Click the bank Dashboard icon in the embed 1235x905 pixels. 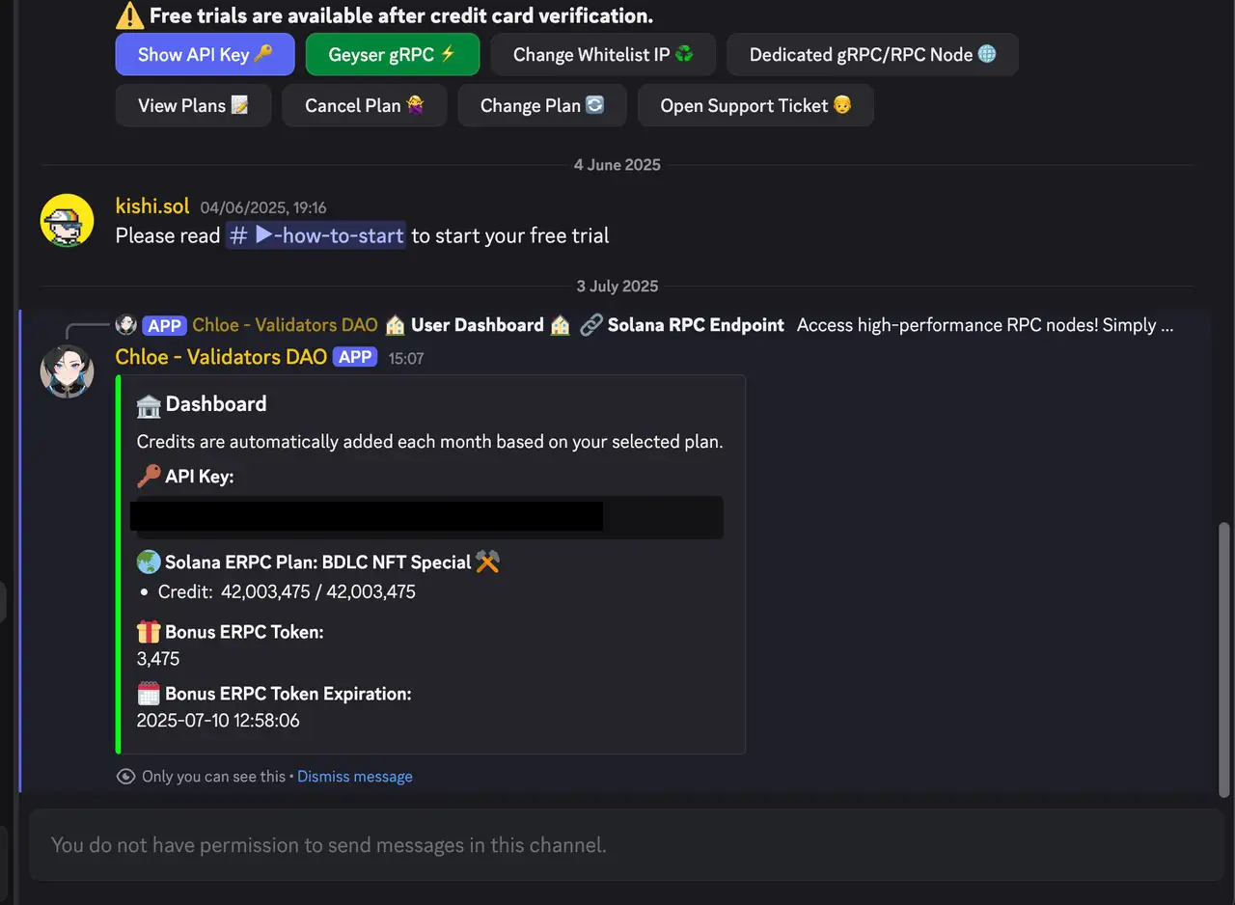click(148, 403)
